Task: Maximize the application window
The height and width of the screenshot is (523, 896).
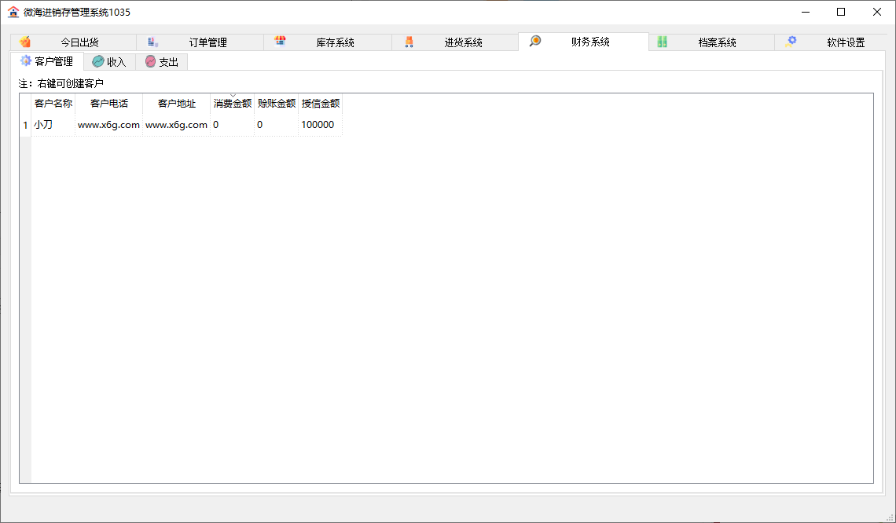Action: point(841,12)
